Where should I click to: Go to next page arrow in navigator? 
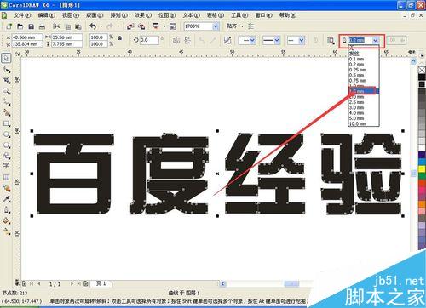point(72,283)
